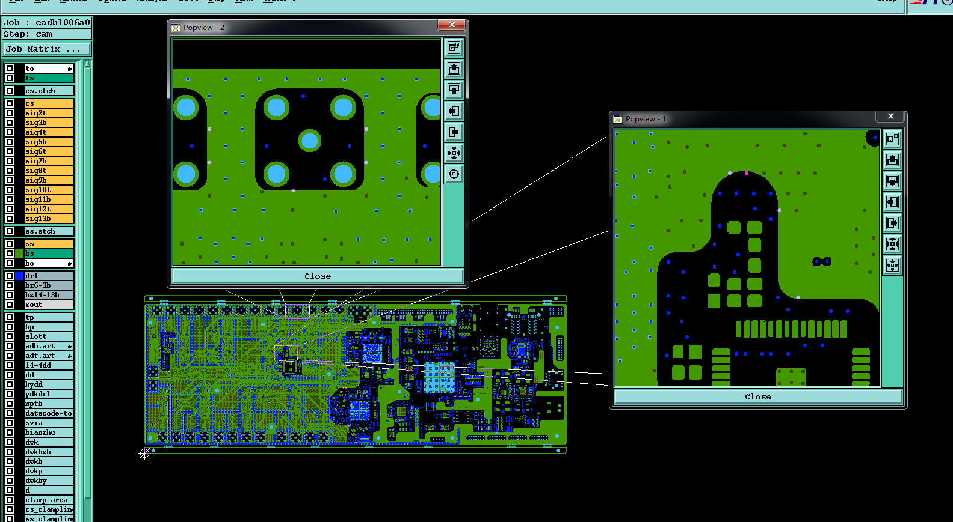Toggle checkbox for layer biaozhu
953x522 pixels.
10,432
